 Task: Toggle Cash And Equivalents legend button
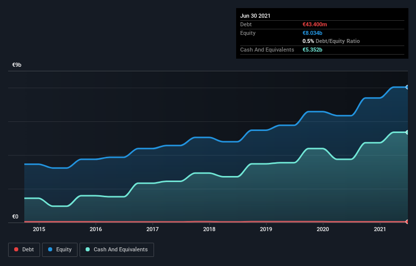(x=117, y=250)
